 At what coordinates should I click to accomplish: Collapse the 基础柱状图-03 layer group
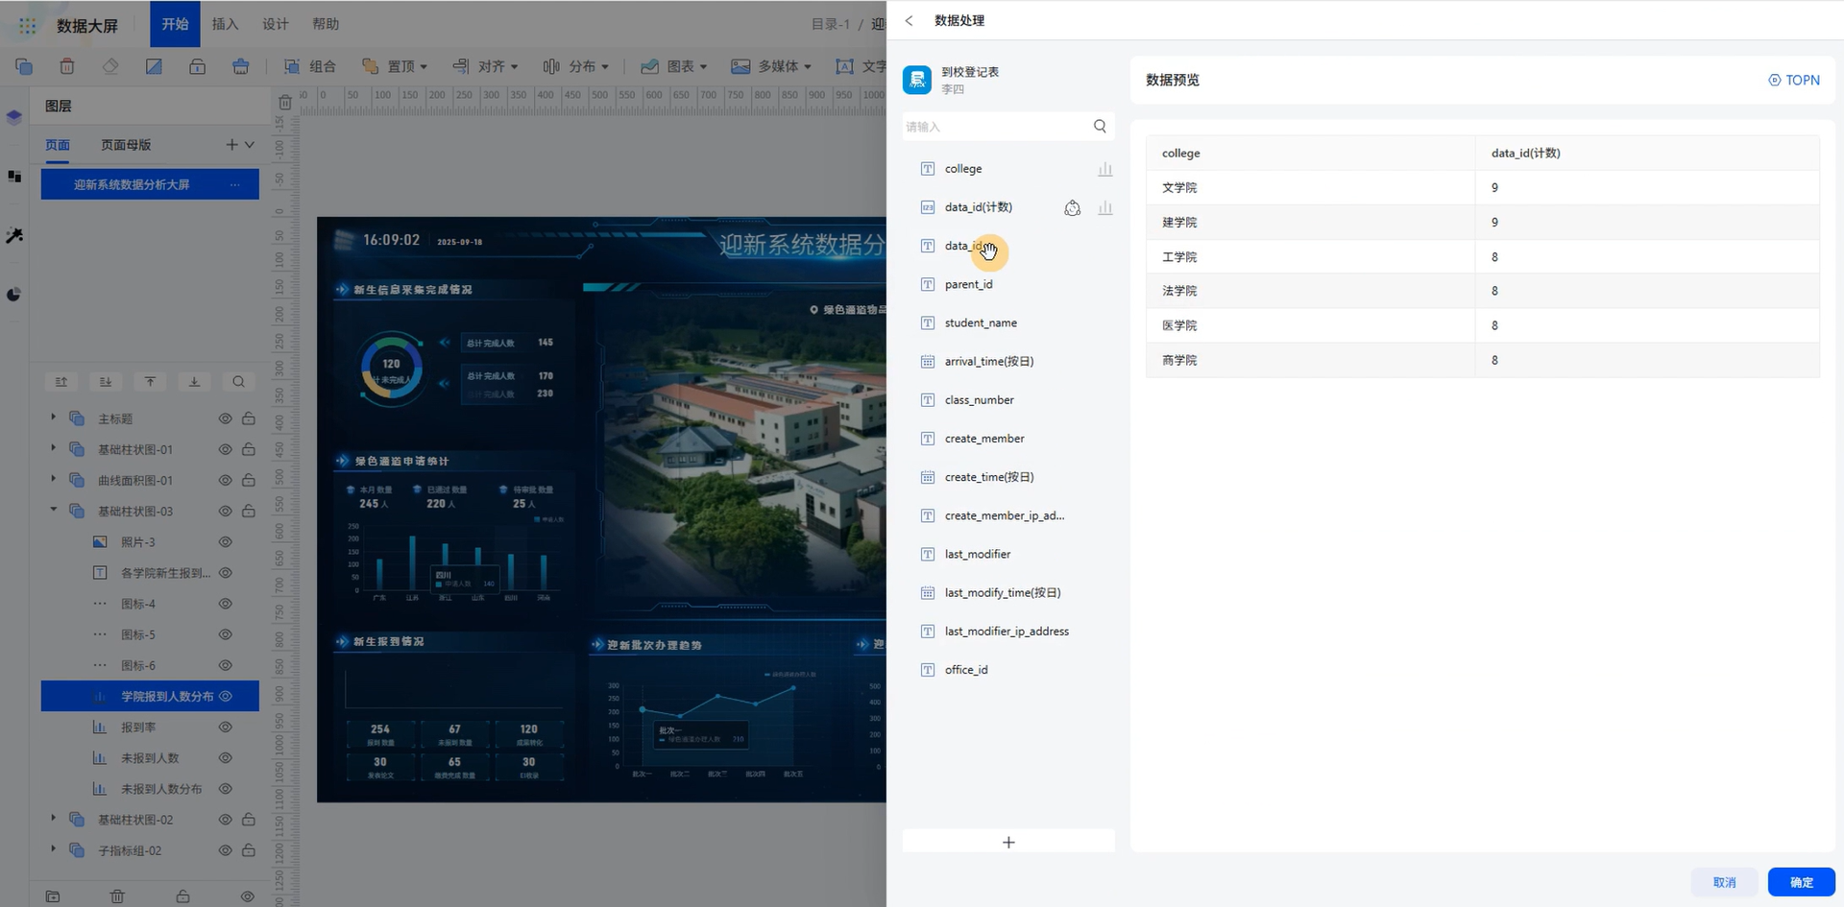point(54,511)
